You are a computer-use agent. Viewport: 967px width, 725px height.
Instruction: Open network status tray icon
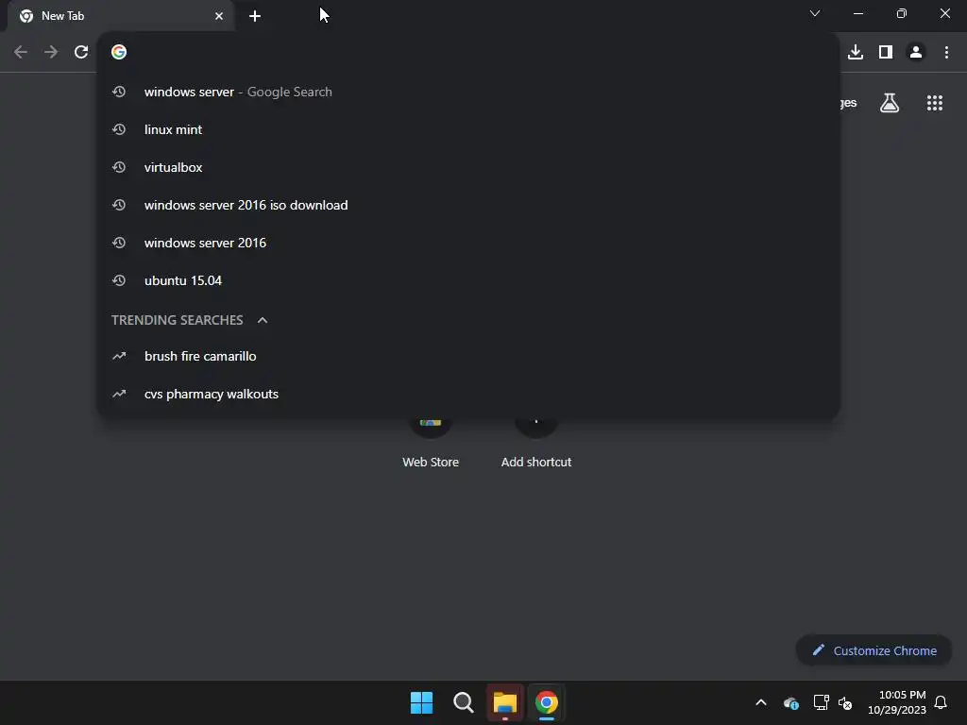(821, 702)
